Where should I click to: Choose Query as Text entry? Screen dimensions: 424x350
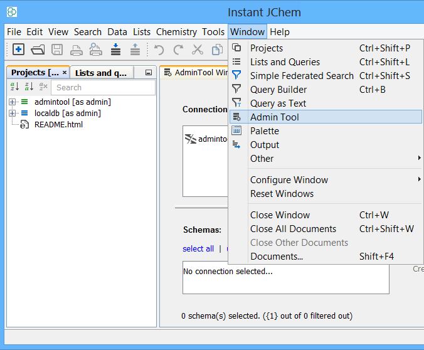[326, 103]
